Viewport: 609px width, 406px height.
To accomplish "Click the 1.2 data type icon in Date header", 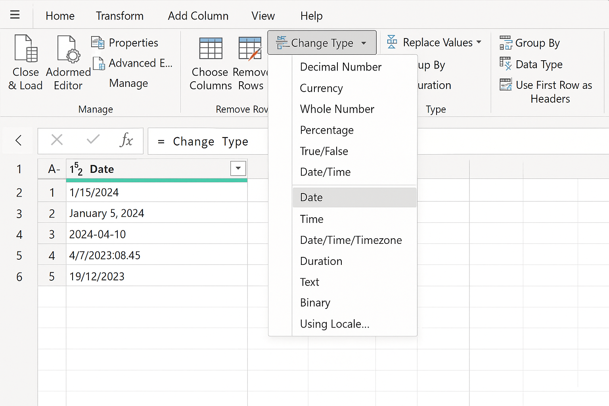I will click(76, 169).
